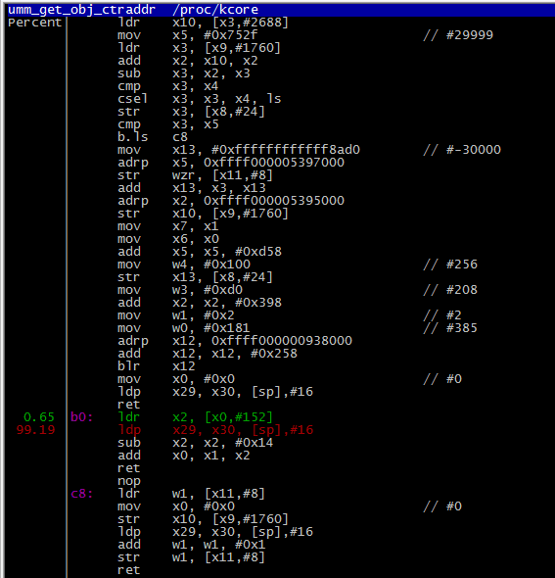Screen dimensions: 555x578
Task: Click the comment '// #385'
Action: click(450, 328)
